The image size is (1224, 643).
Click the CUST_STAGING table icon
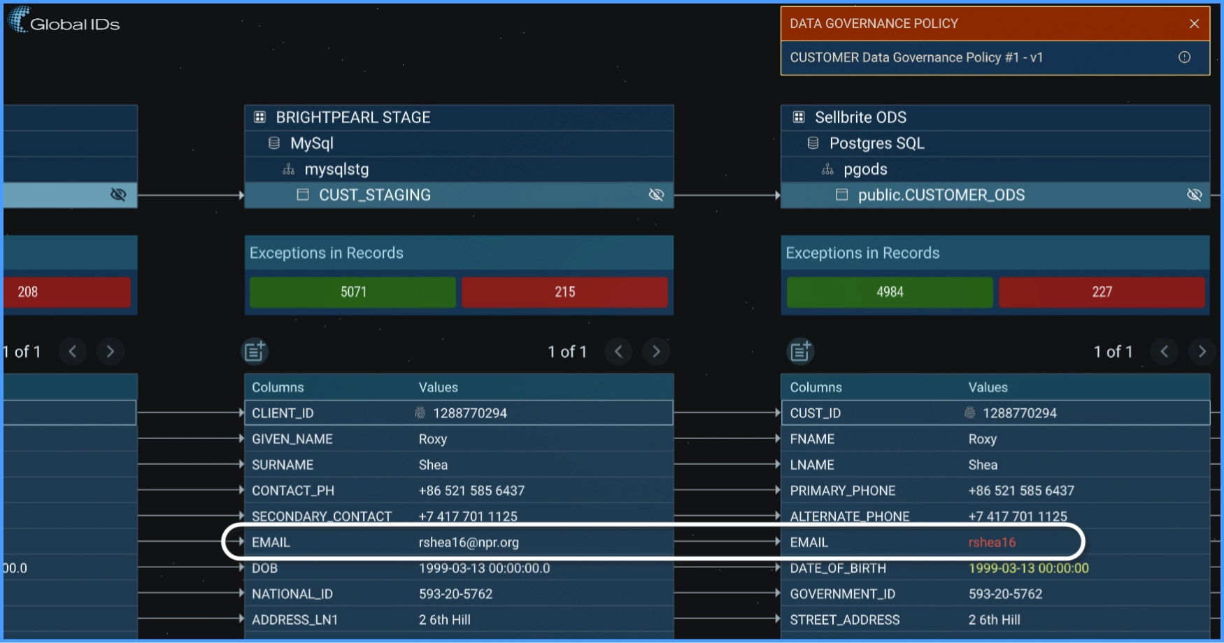[303, 194]
